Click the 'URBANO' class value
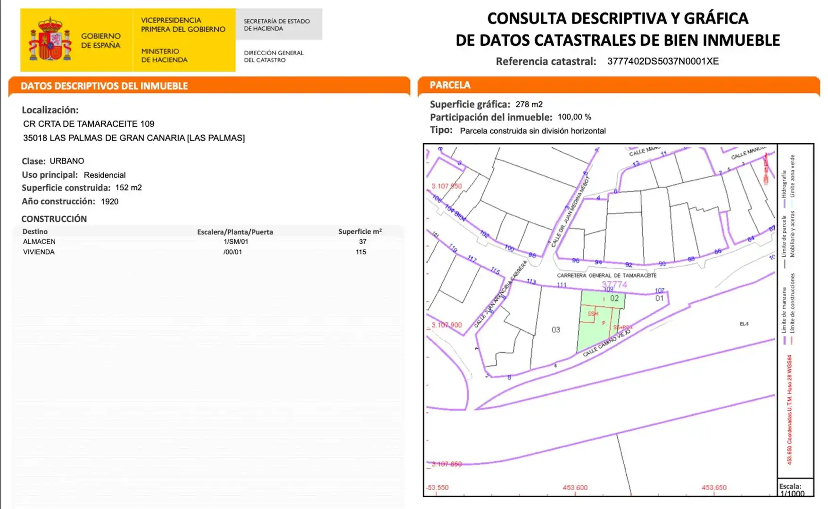828x509 pixels. pyautogui.click(x=67, y=161)
